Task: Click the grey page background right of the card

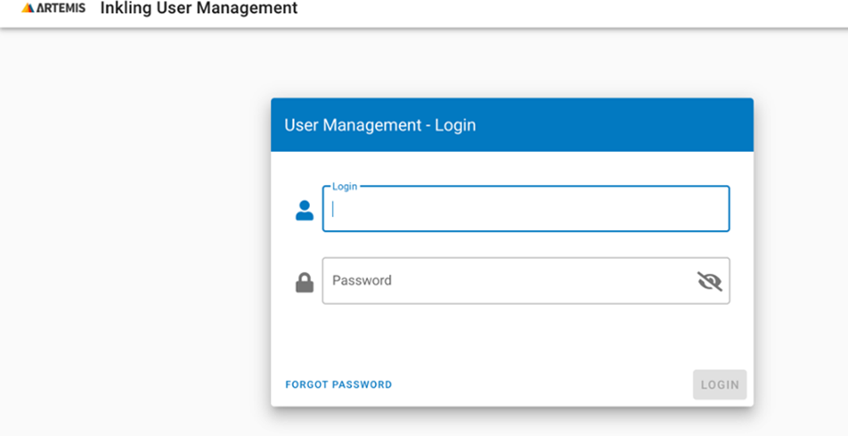Action: (801, 241)
